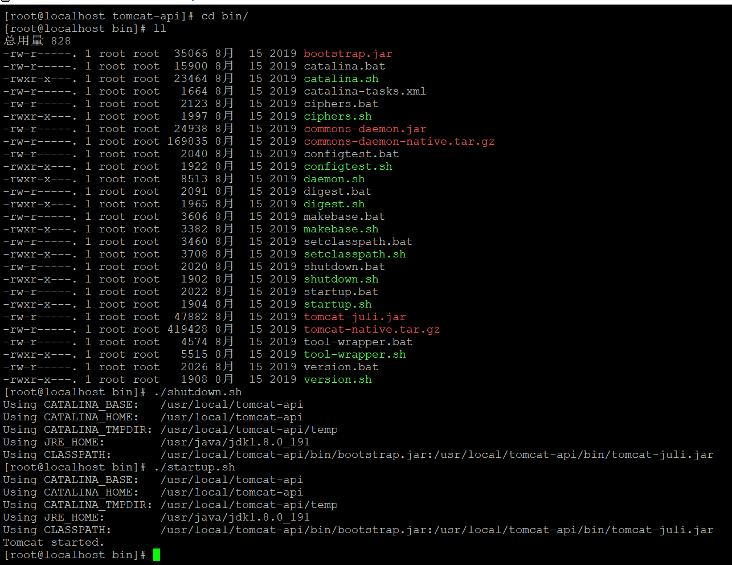Viewport: 732px width, 565px height.
Task: Click file size 5515 of tool-wrapper.sh
Action: 194,354
